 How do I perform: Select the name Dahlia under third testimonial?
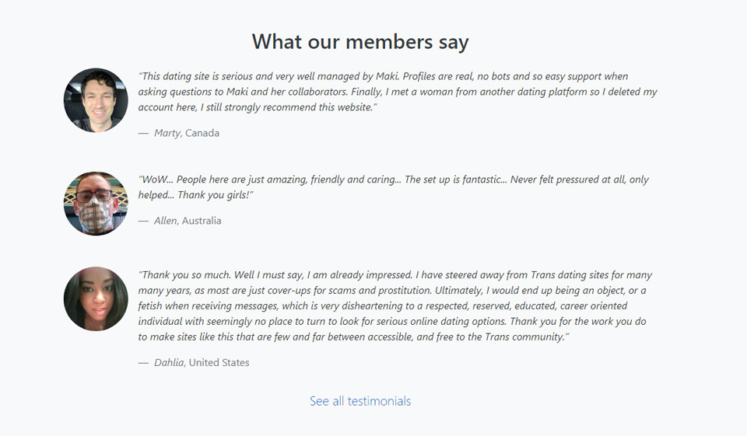[x=170, y=362]
